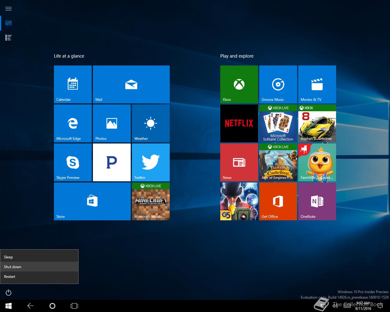Launch the Mail app tile

131,84
